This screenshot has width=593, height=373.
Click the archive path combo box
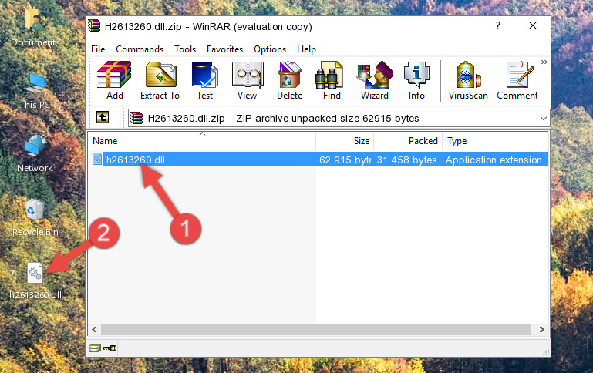(x=339, y=118)
